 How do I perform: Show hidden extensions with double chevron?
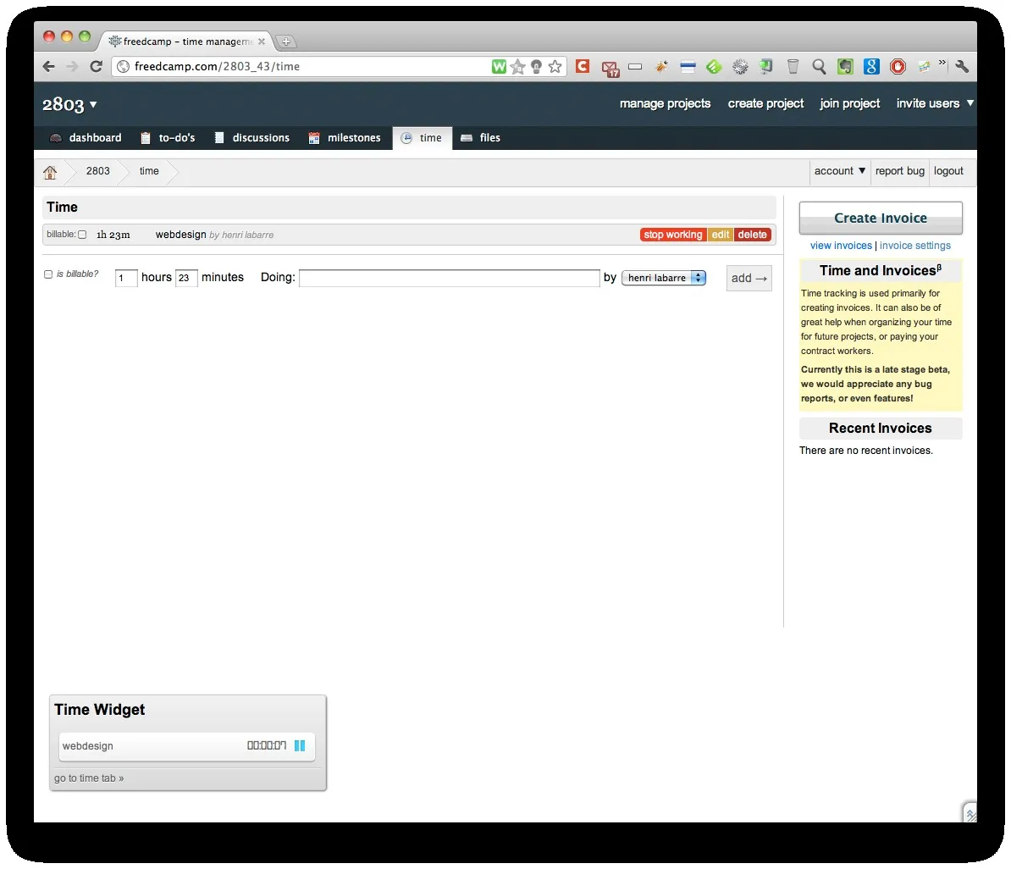point(942,63)
